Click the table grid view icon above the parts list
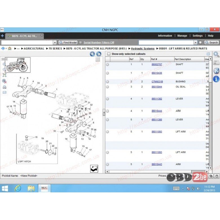The width and height of the screenshot is (220, 220). point(208,54)
